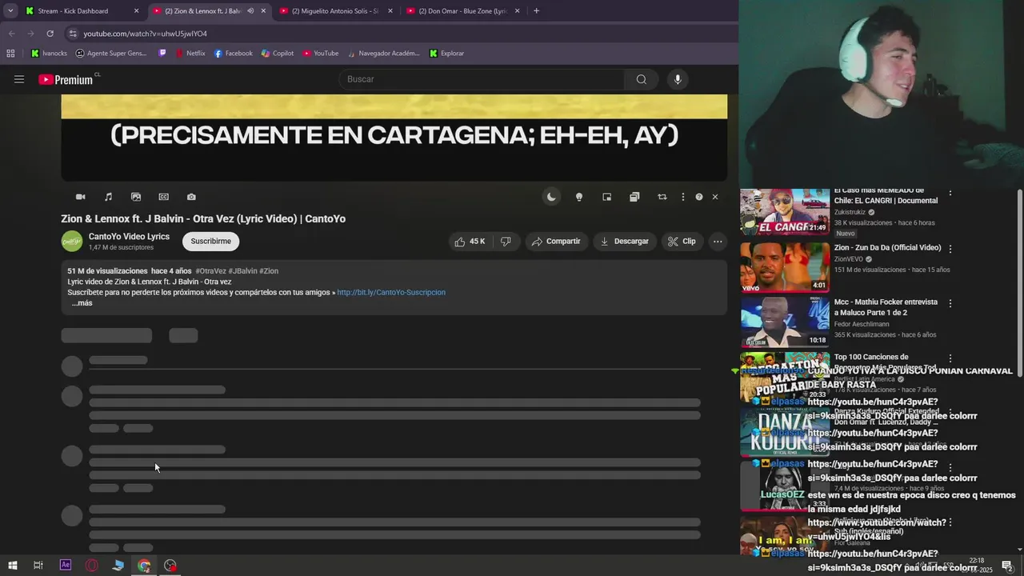The width and height of the screenshot is (1024, 576).
Task: Click the Descargar download button
Action: tap(624, 242)
